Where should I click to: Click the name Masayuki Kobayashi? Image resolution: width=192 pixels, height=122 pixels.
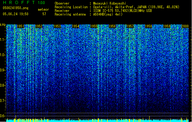point(110,3)
